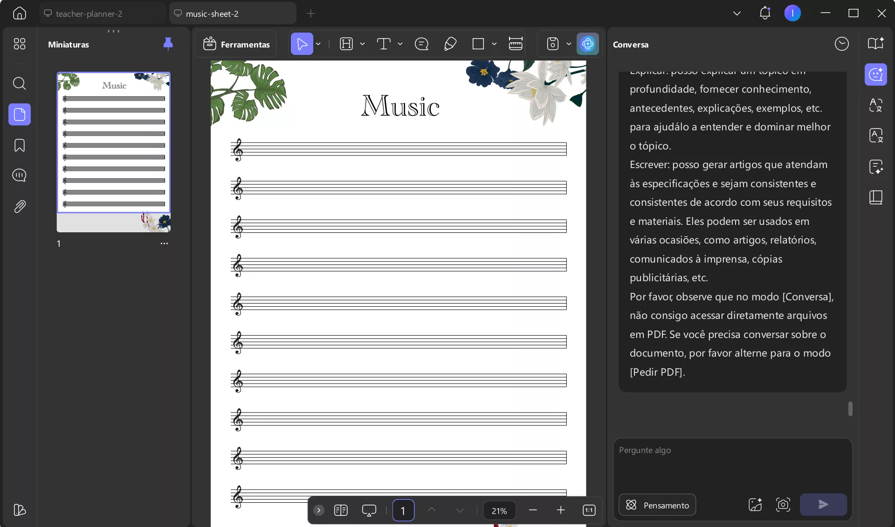This screenshot has width=895, height=527.
Task: Open the search panel in left sidebar
Action: coord(19,83)
